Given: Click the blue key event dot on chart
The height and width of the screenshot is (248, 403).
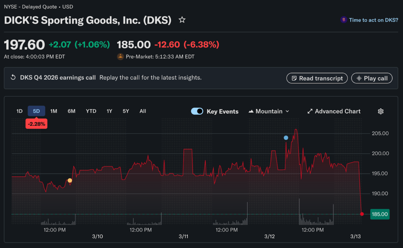Looking at the screenshot, I should [286, 138].
